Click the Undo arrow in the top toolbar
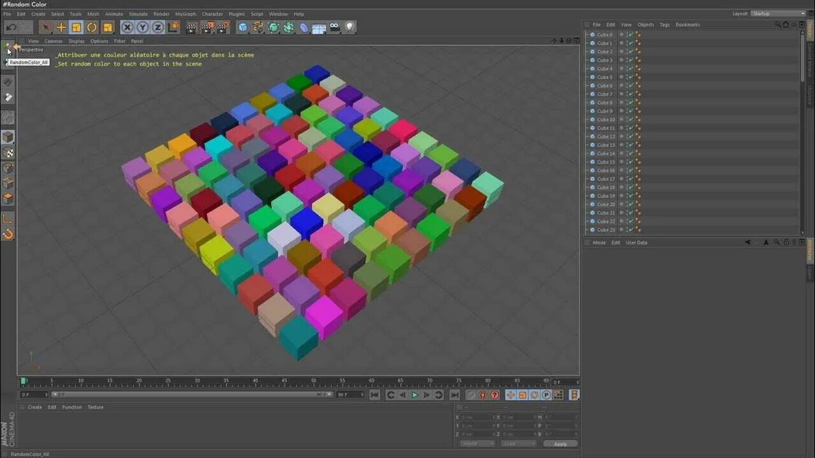The image size is (815, 458). (x=11, y=27)
